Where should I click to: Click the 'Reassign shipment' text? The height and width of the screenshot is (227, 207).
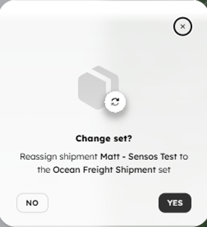[x=59, y=157]
